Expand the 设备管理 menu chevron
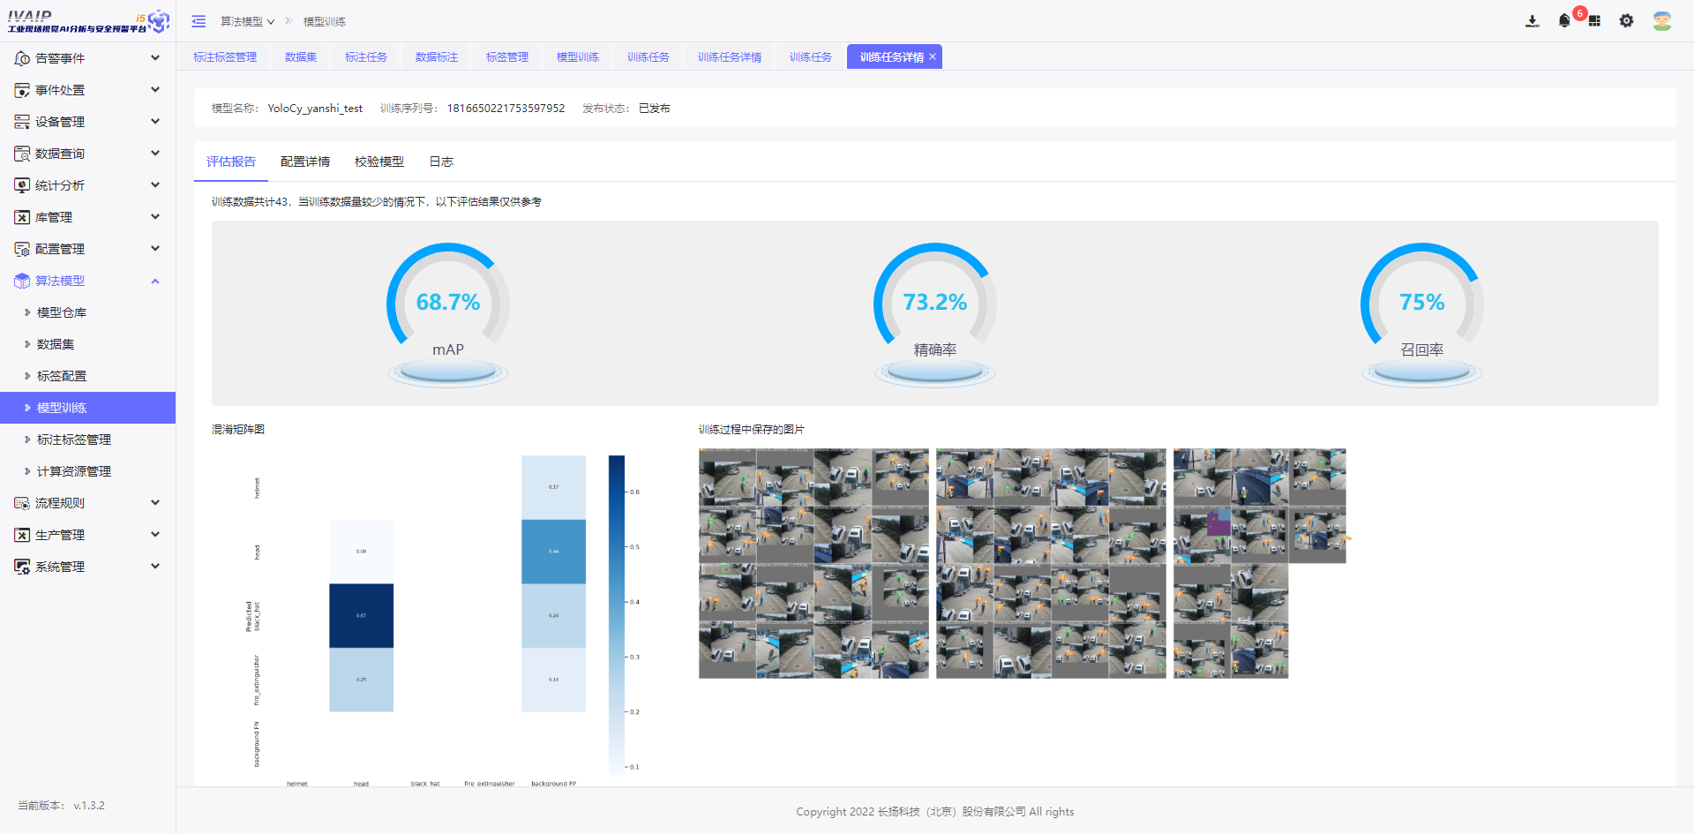Viewport: 1694px width, 834px height. [x=155, y=122]
